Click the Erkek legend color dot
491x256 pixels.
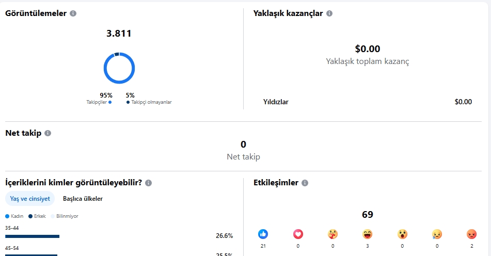click(x=30, y=216)
